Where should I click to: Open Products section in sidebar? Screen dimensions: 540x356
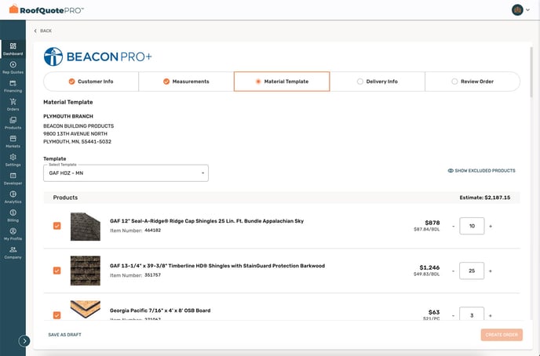[x=13, y=123]
